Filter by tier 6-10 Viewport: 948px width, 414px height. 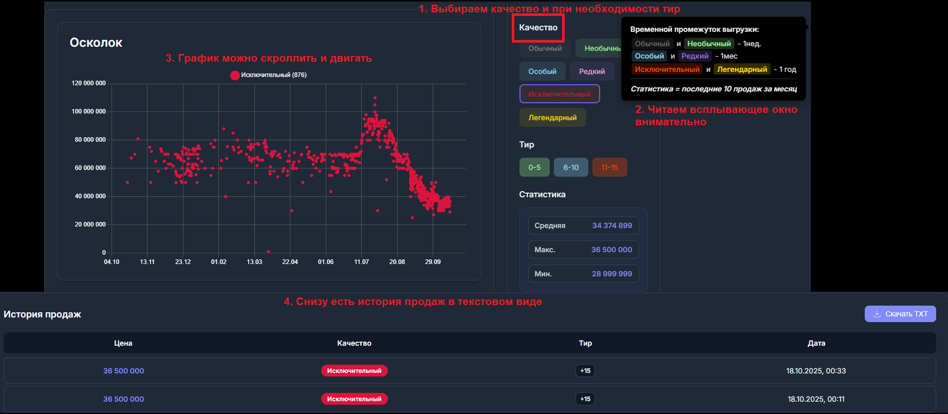click(x=570, y=167)
